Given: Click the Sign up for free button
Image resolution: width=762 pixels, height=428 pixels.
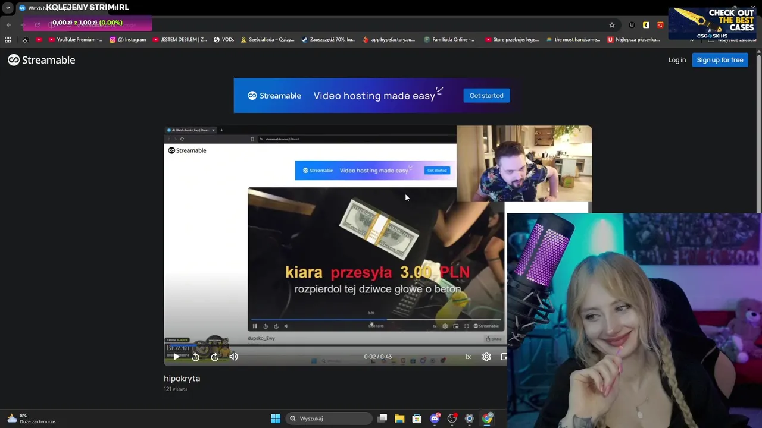Looking at the screenshot, I should click(720, 60).
